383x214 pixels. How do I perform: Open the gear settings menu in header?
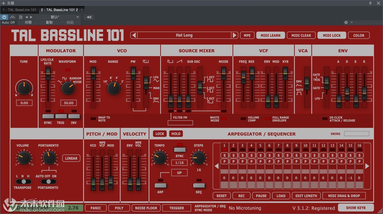[x=346, y=23]
